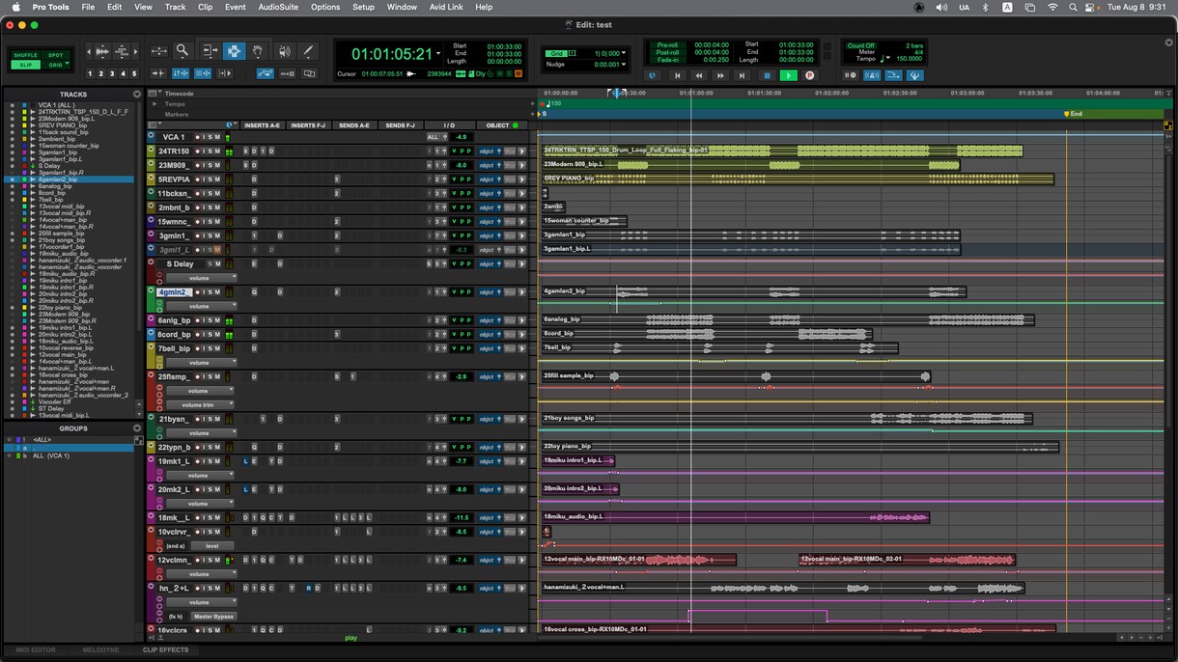Open the Edit window toolbar menu arrow

coord(1169,42)
